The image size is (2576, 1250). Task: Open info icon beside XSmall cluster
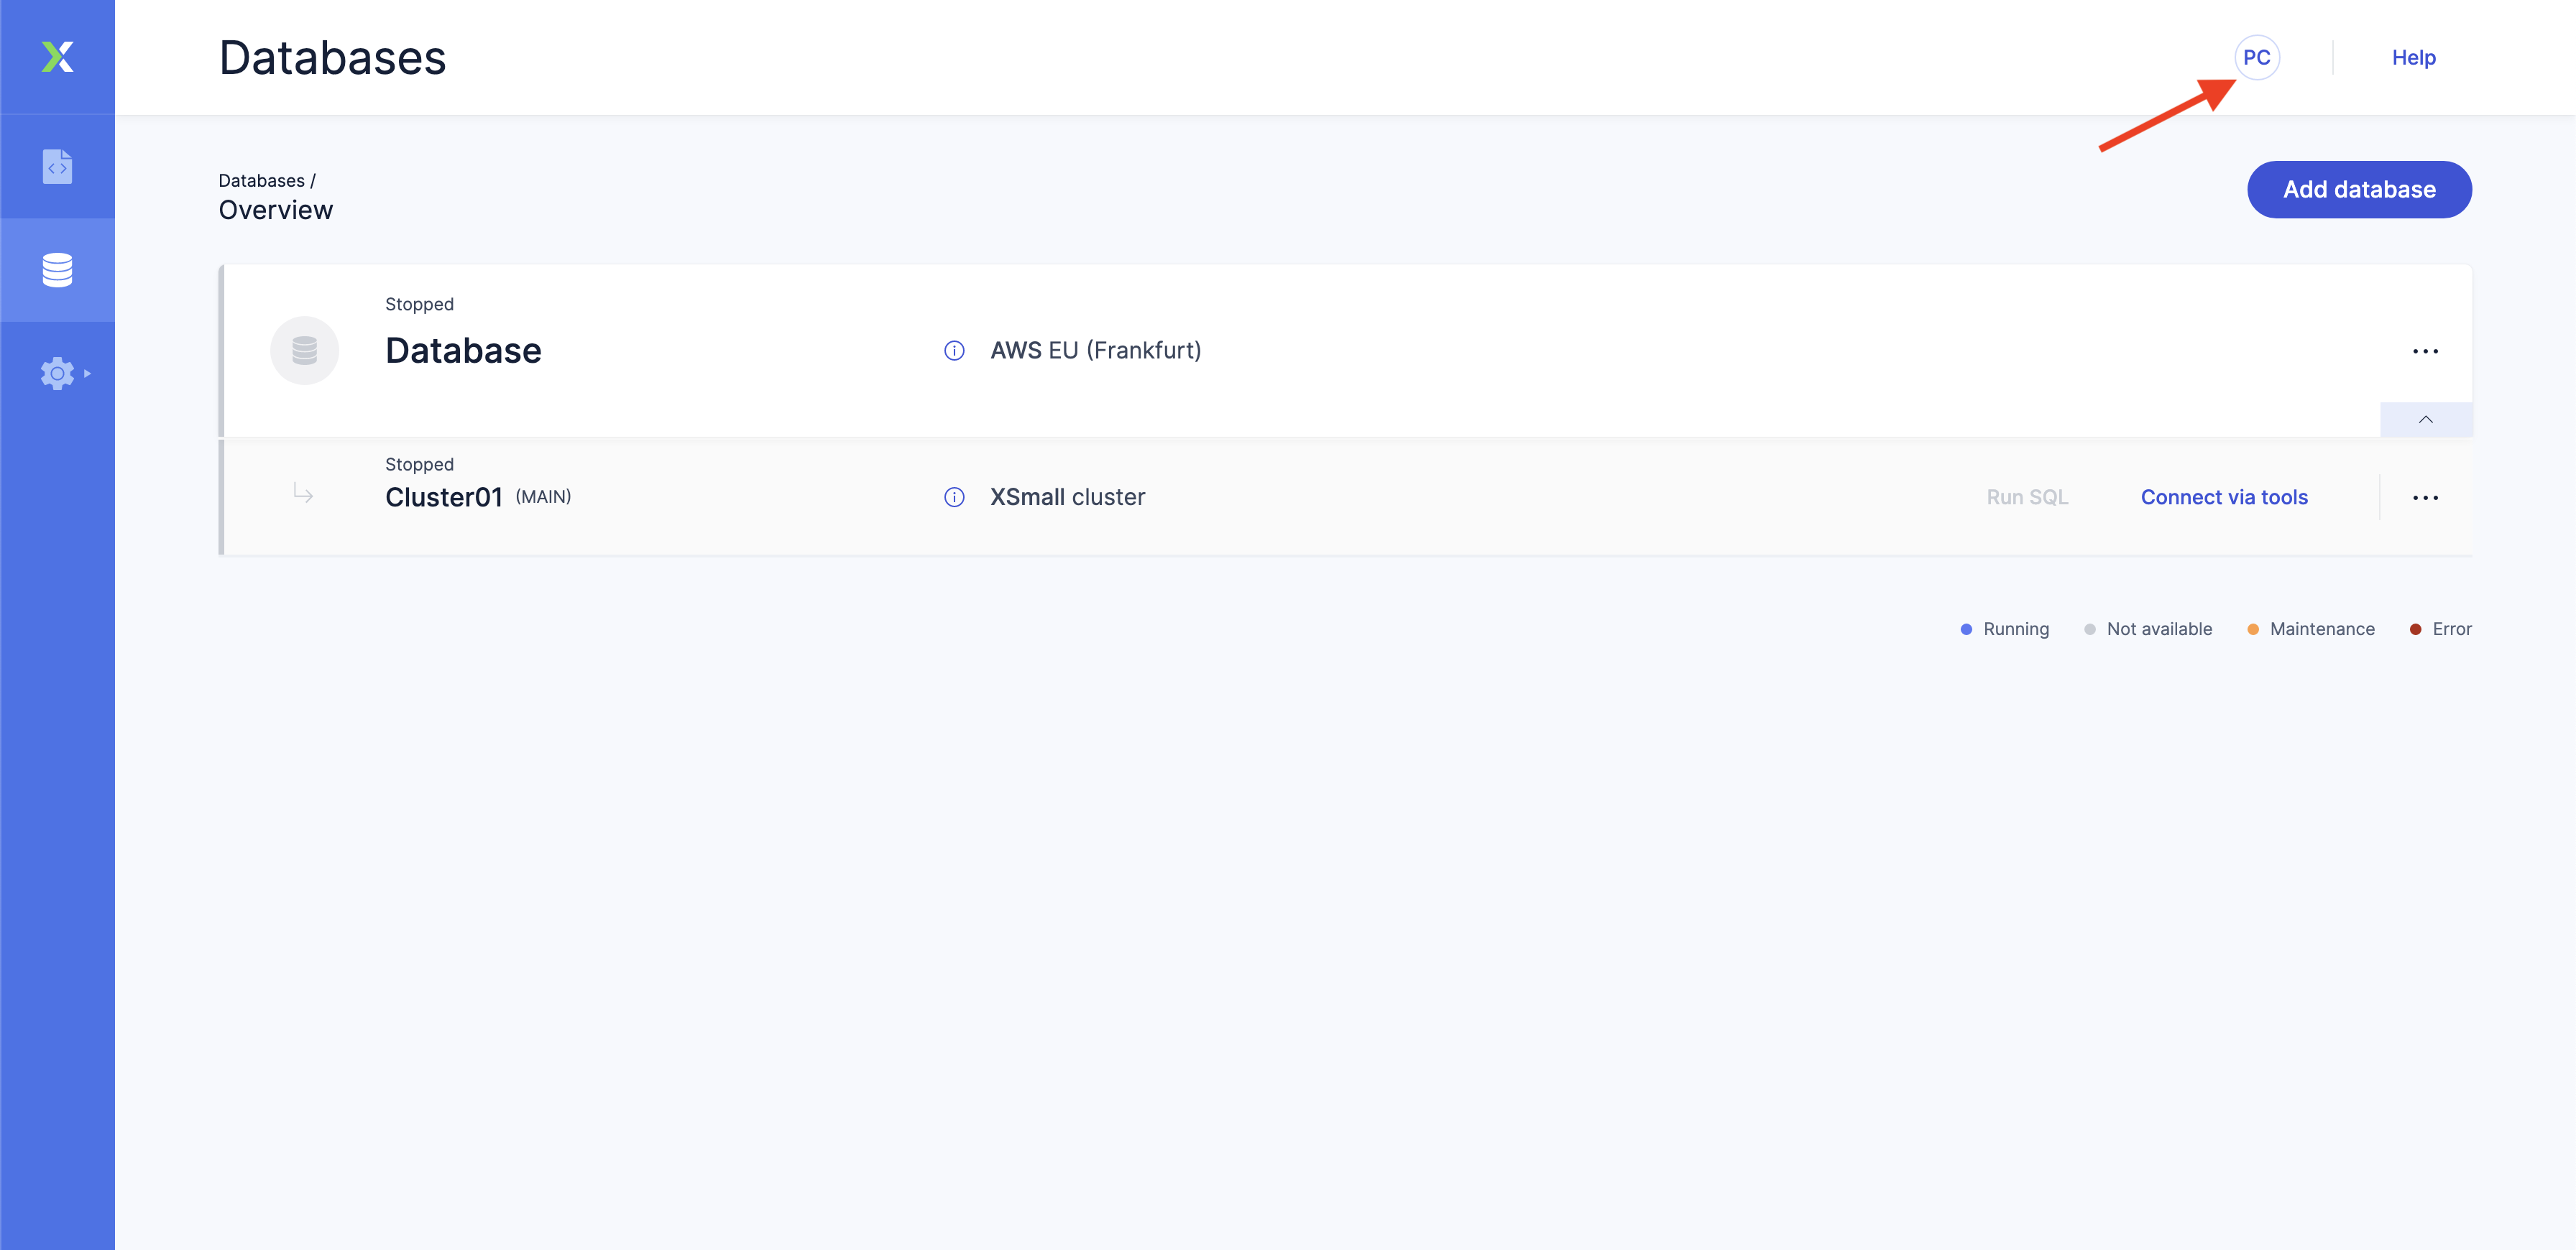[x=954, y=498]
